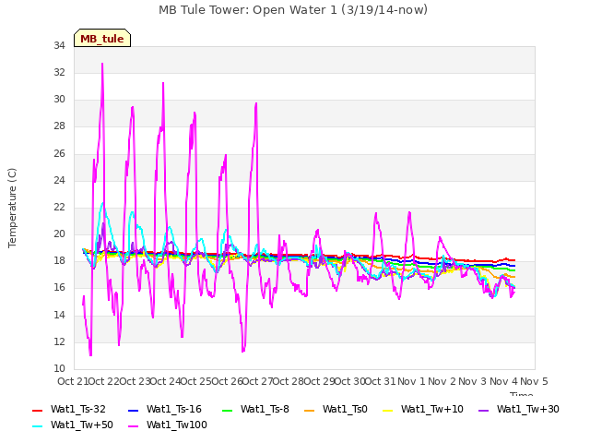This screenshot has width=590, height=443.
Task: Click the Temperature (C) axis label
Action: tap(12, 208)
